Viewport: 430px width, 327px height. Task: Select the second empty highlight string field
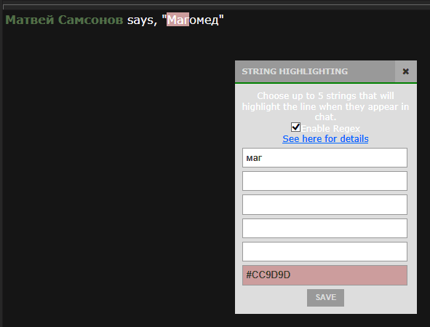coord(325,181)
